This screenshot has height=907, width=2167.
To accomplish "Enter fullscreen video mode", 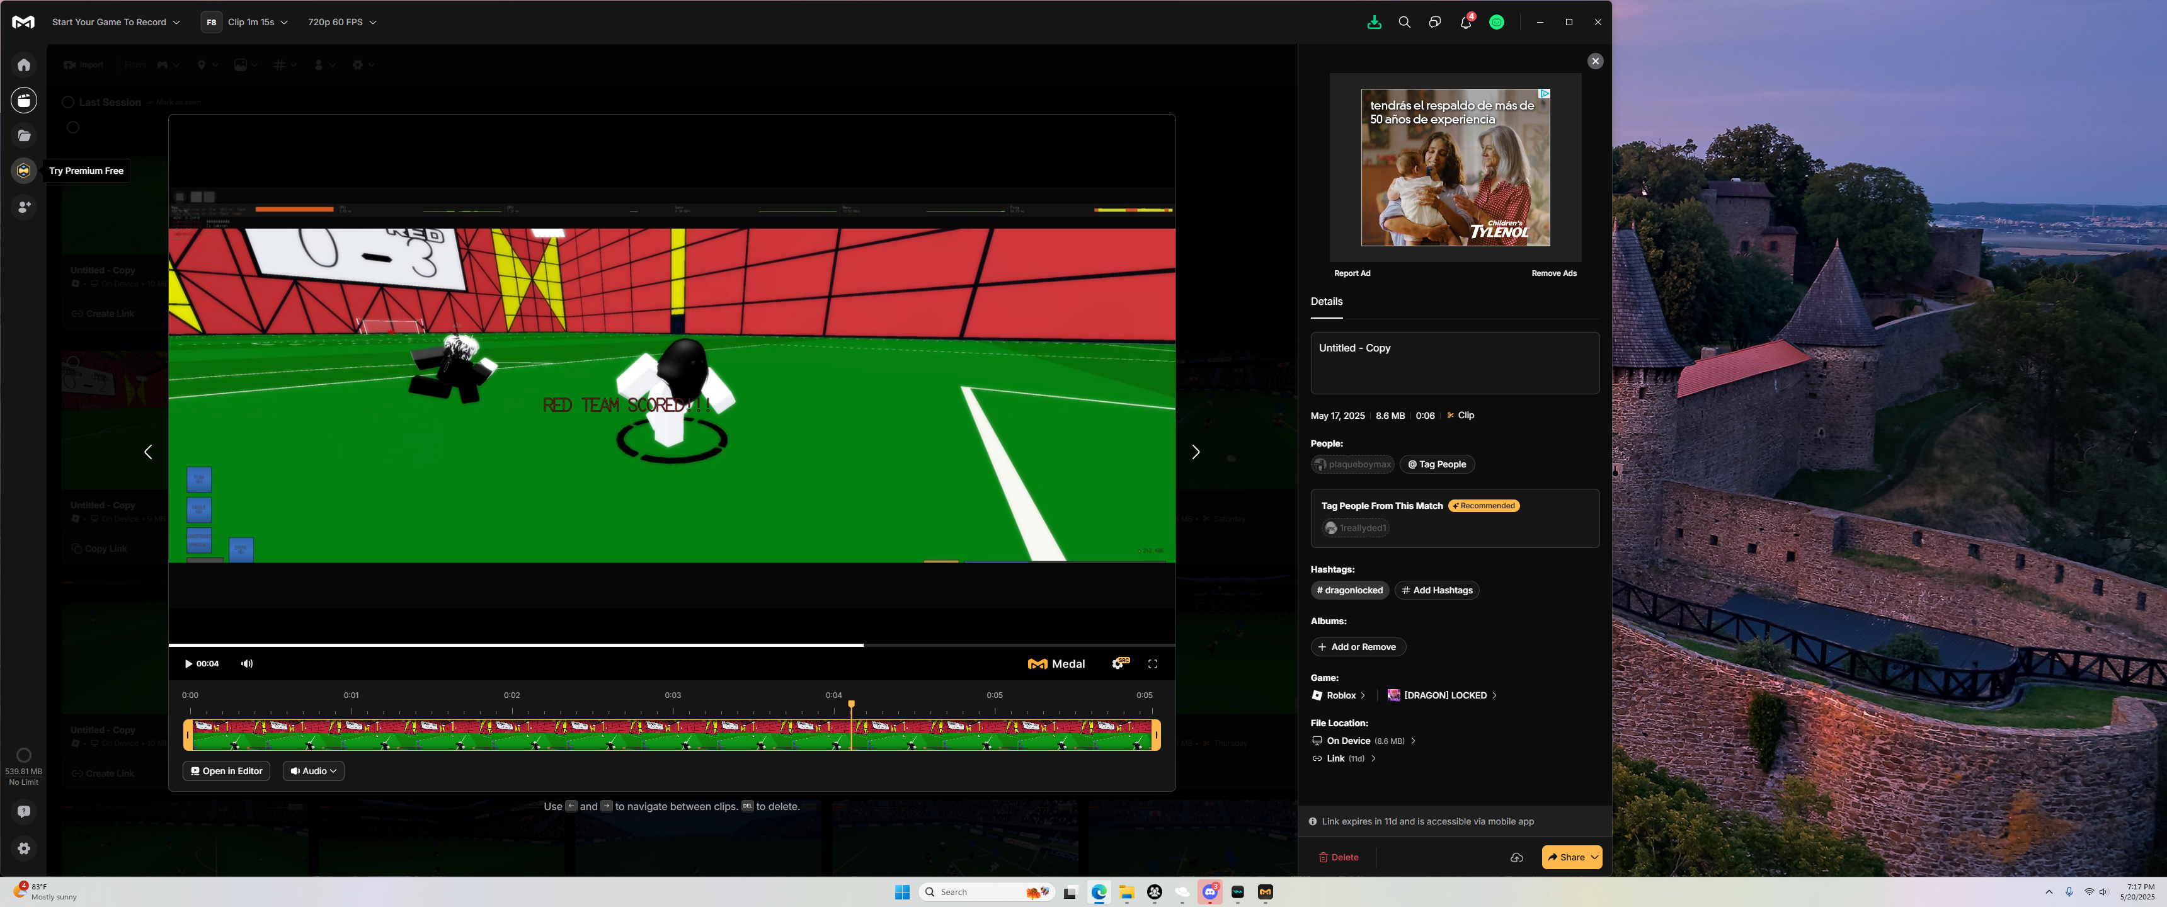I will 1153,664.
